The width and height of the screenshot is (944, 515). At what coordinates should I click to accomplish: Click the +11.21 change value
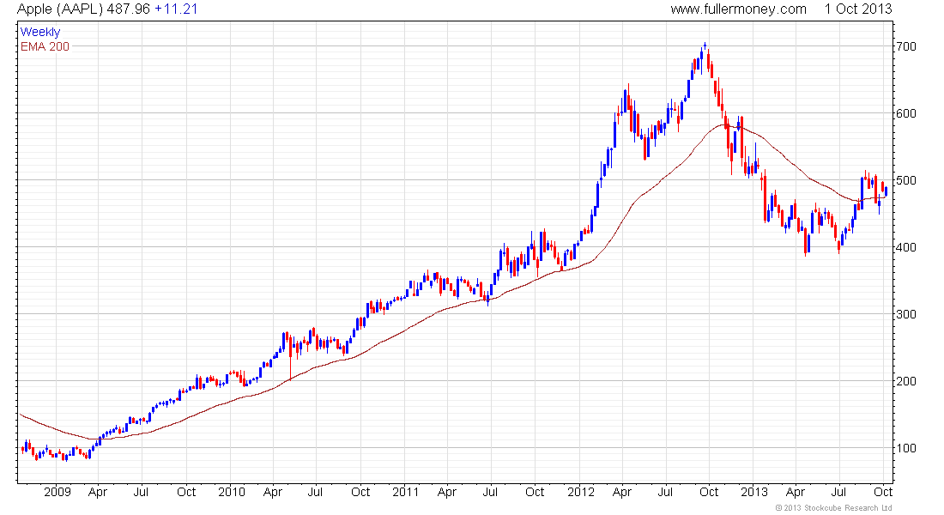pyautogui.click(x=177, y=9)
